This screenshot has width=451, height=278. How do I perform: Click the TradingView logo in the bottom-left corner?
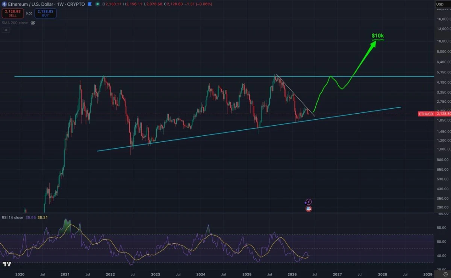coord(6,264)
